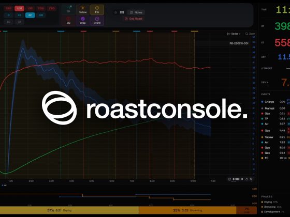Screen dimensions: 290x217
Task: Select the first gray preset in third row
Action: click(x=8, y=22)
